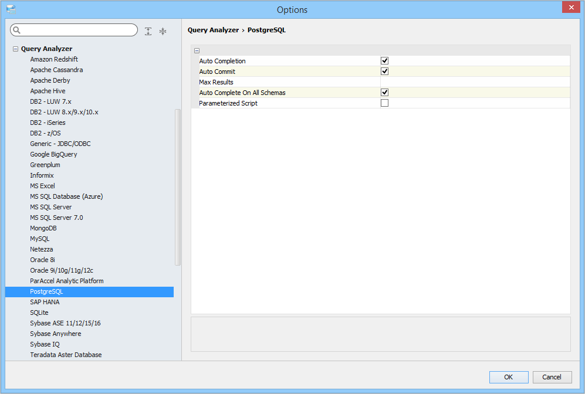Click Query Analyzer in the breadcrumb
This screenshot has width=585, height=394.
pos(214,30)
